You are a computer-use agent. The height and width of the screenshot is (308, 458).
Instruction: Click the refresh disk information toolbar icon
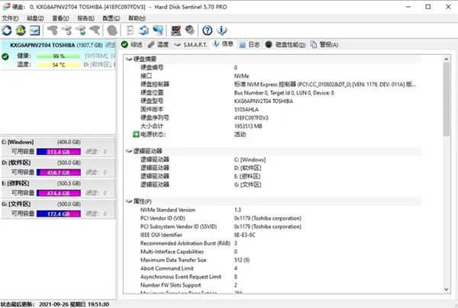click(7, 30)
